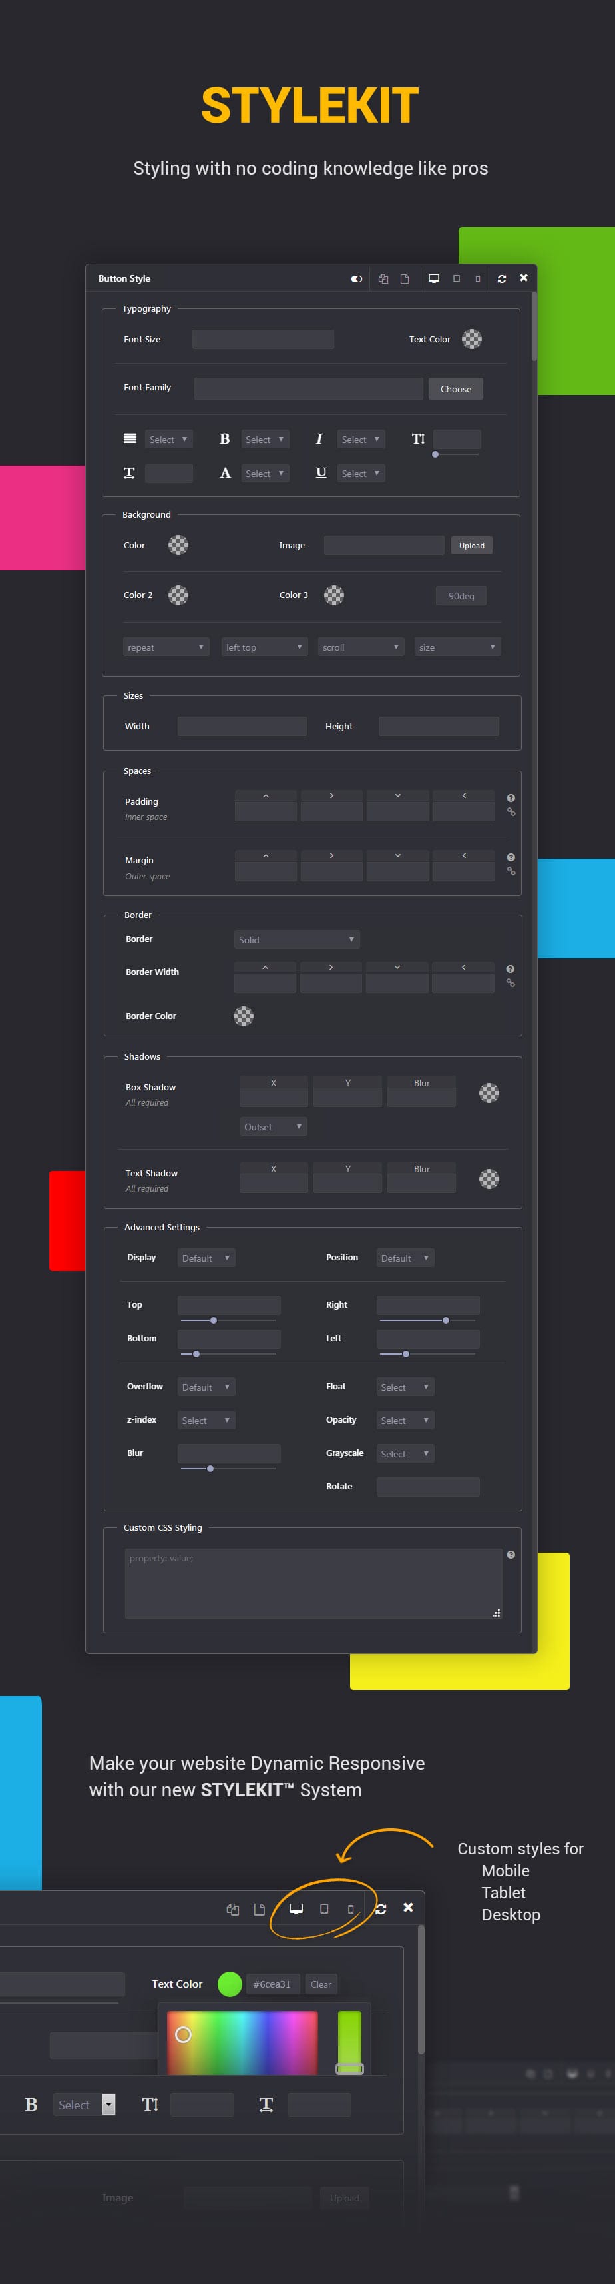Click the underline U icon in Typography
Image resolution: width=615 pixels, height=2284 pixels.
pyautogui.click(x=321, y=472)
